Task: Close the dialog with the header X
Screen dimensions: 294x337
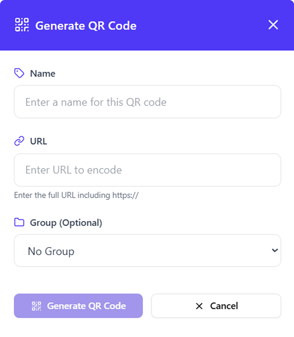Action: pos(273,25)
